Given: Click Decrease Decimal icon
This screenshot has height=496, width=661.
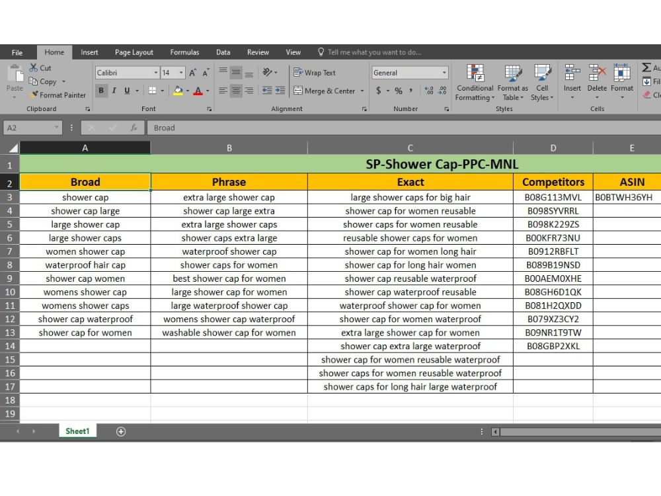Looking at the screenshot, I should coord(442,90).
